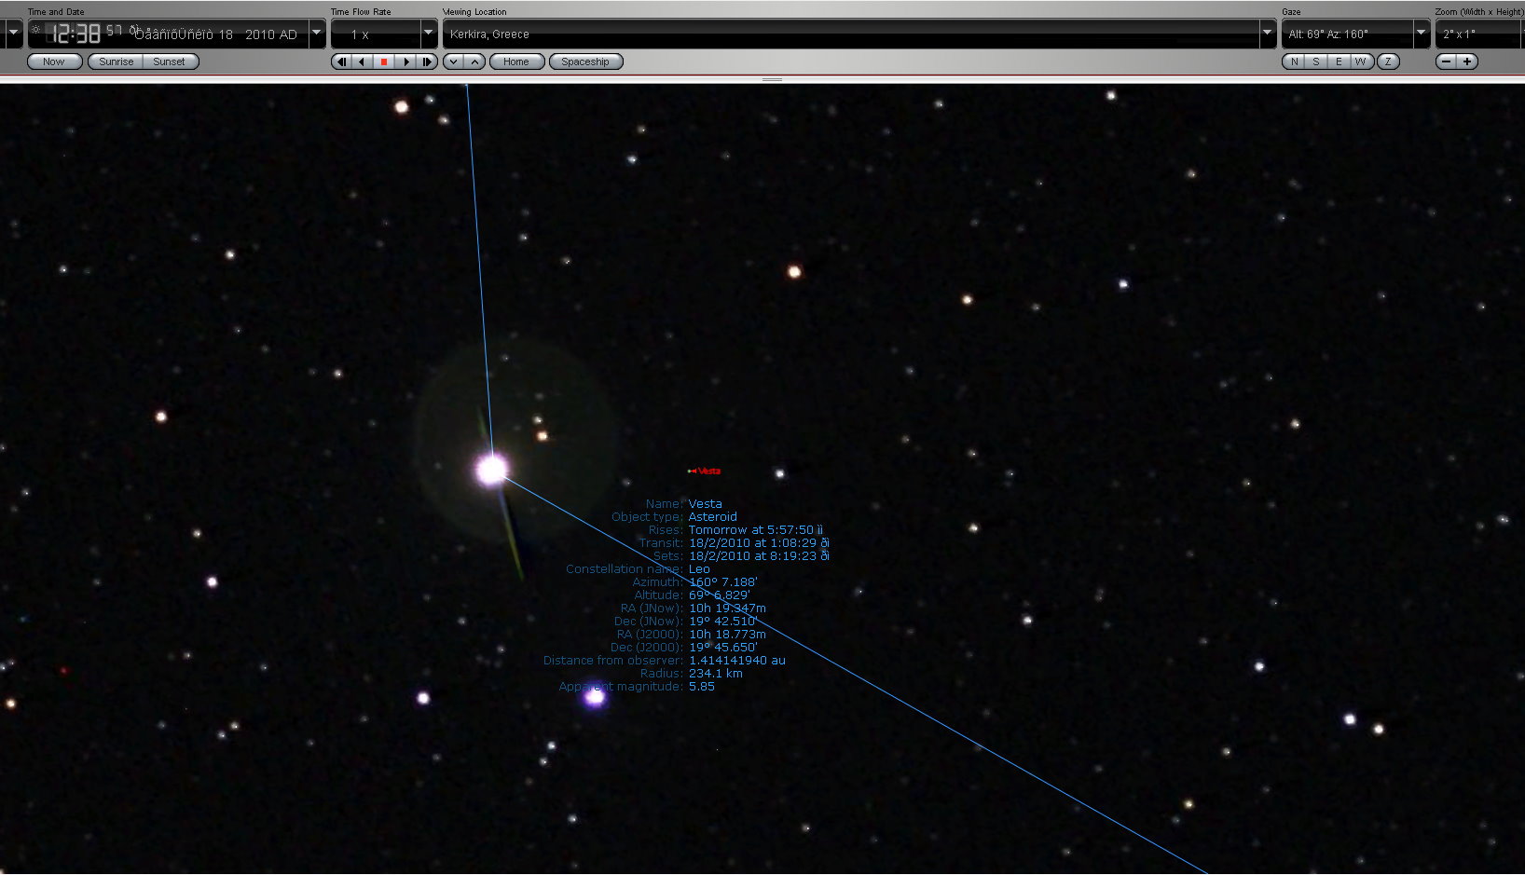
Task: Jump to Sunset time
Action: point(170,62)
